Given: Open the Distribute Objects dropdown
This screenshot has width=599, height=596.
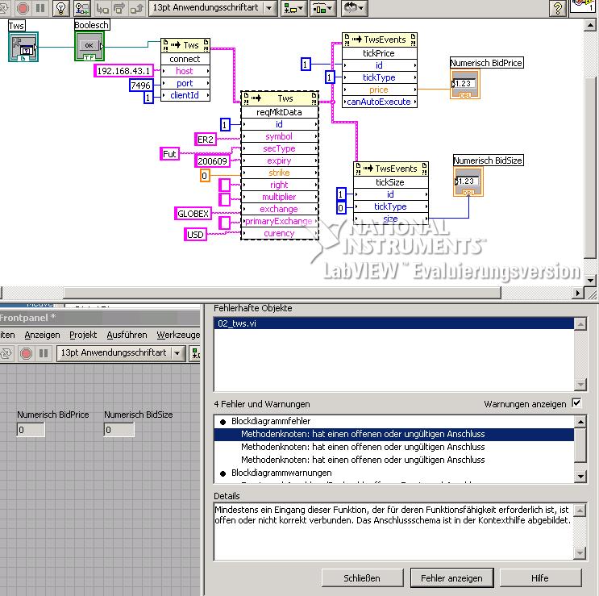Looking at the screenshot, I should 323,8.
